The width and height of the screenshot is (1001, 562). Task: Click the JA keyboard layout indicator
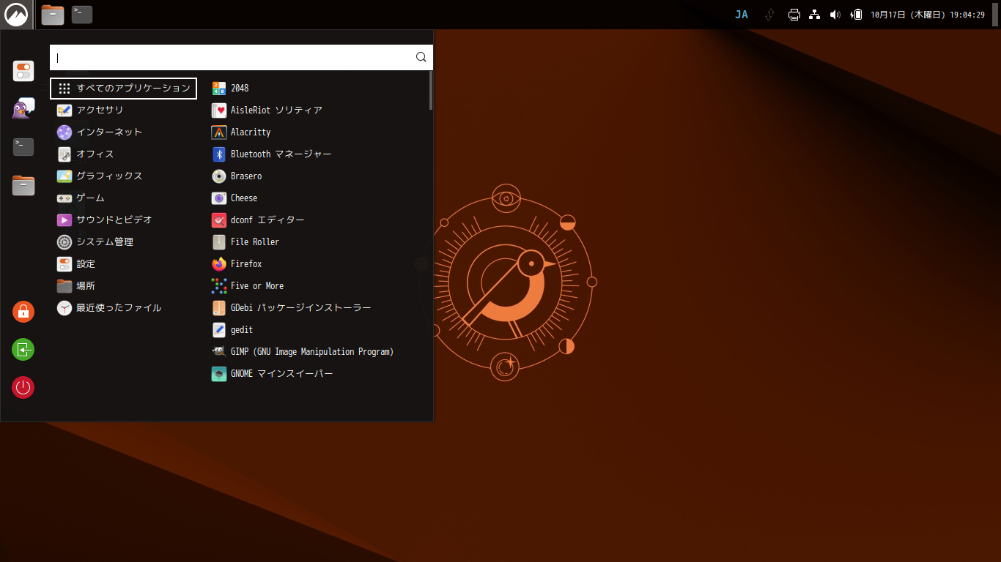(x=742, y=15)
